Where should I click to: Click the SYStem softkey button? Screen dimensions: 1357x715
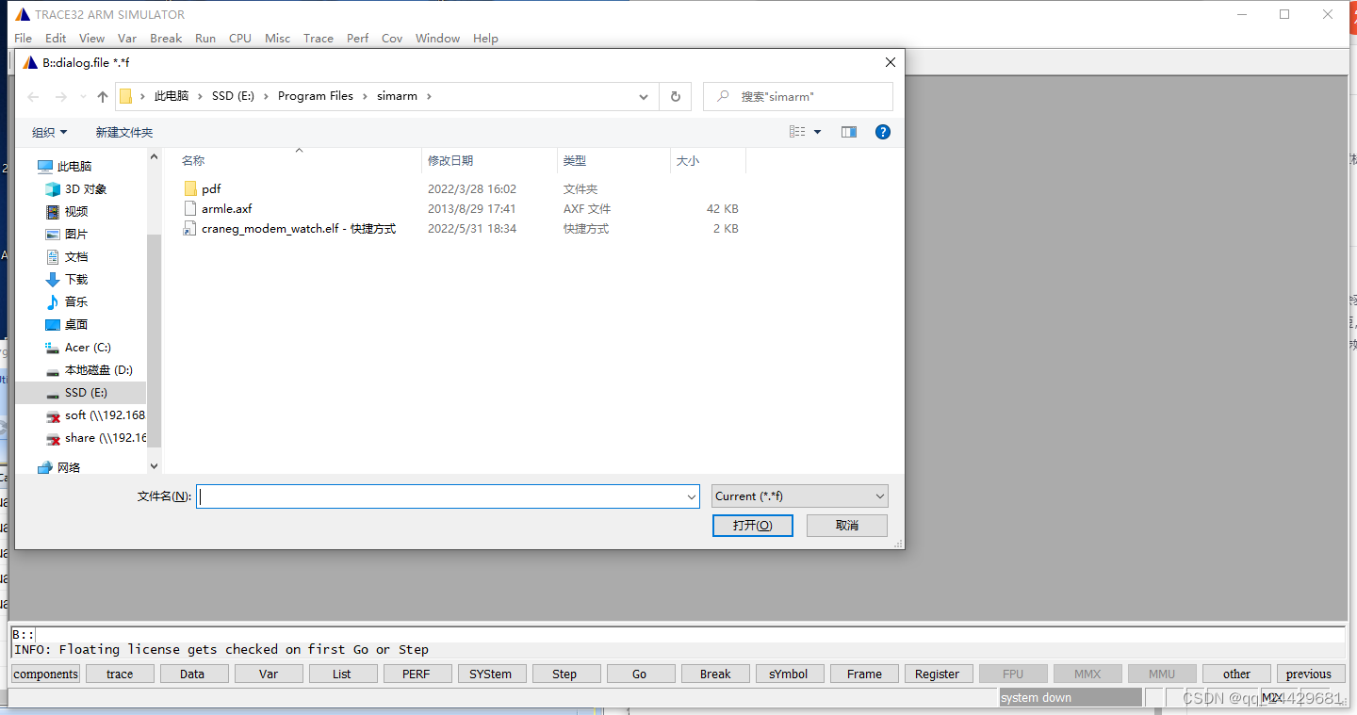click(x=490, y=674)
